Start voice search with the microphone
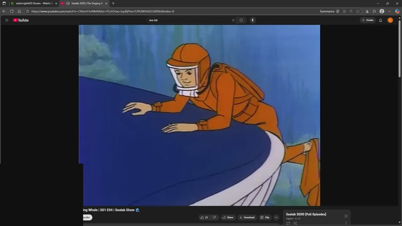The image size is (402, 226). tap(253, 20)
